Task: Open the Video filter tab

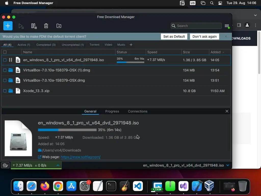Action: [x=108, y=45]
